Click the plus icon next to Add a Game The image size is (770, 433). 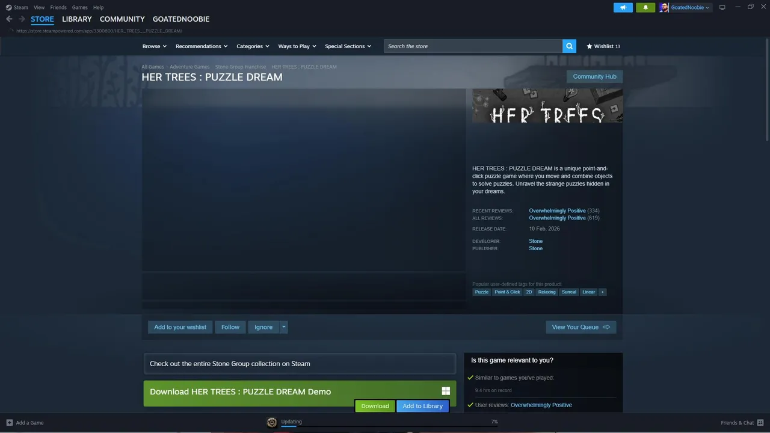click(x=9, y=423)
